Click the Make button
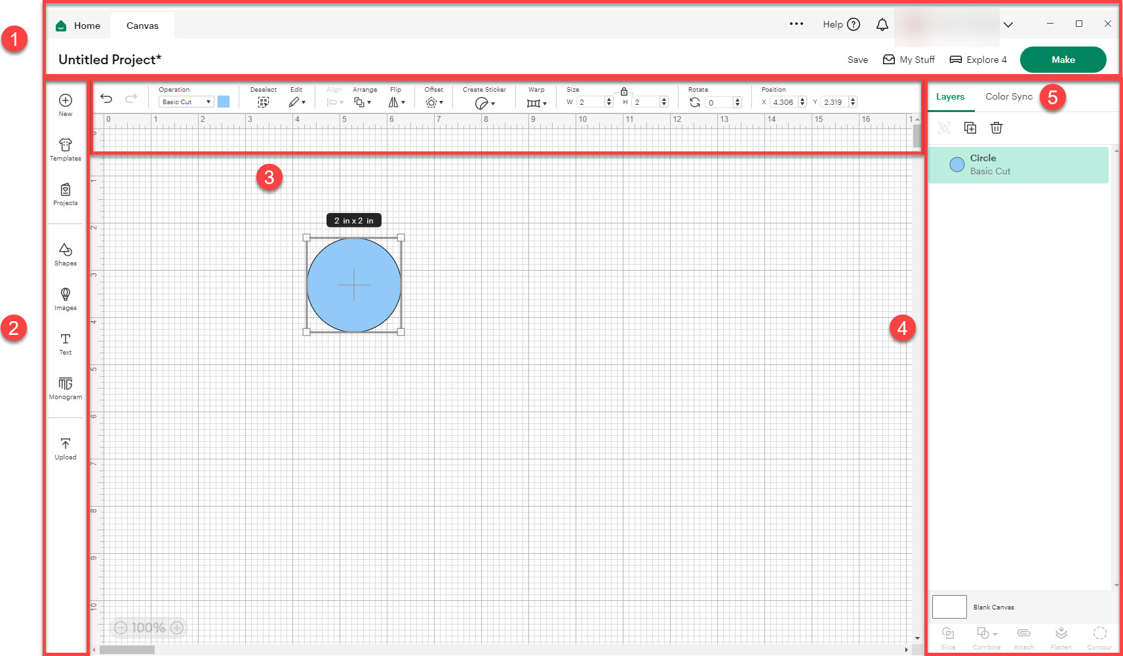This screenshot has height=656, width=1123. coord(1063,59)
